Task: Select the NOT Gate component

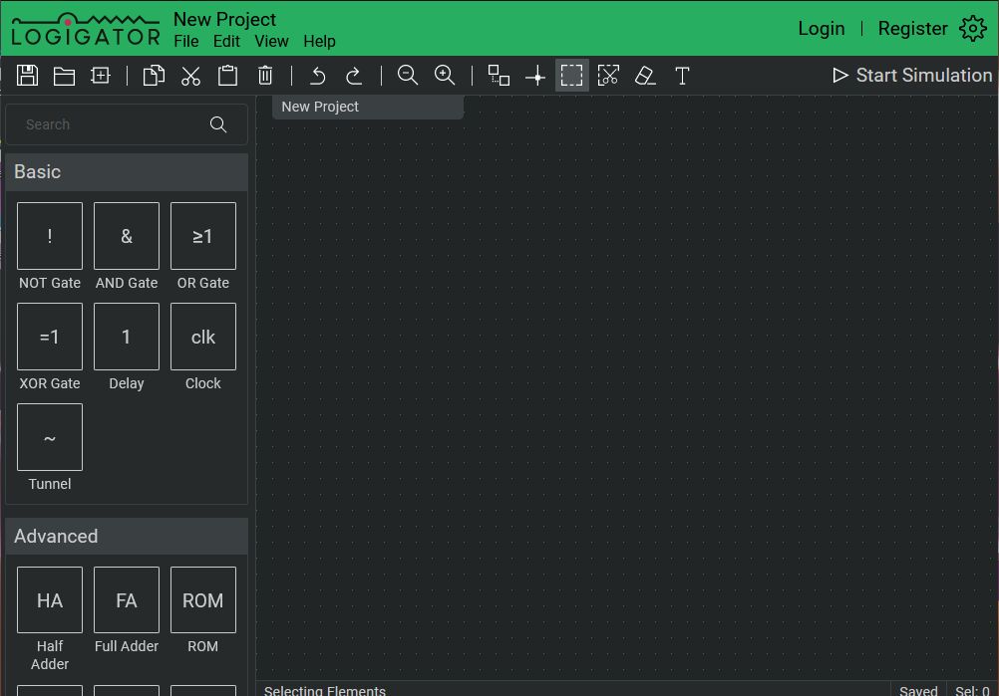Action: pos(49,236)
